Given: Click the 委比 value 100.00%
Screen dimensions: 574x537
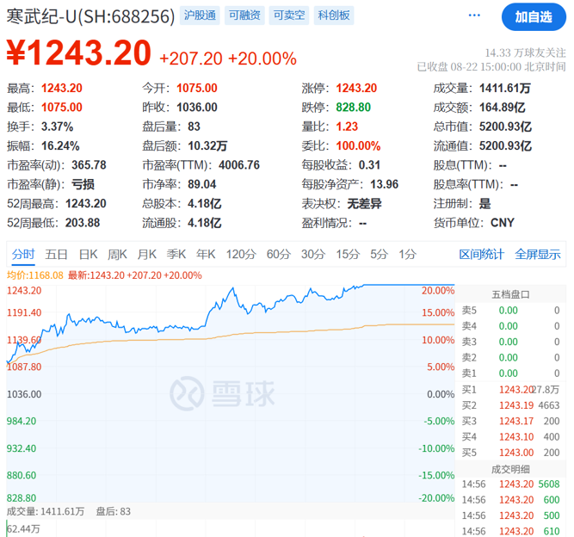Looking at the screenshot, I should tap(358, 146).
